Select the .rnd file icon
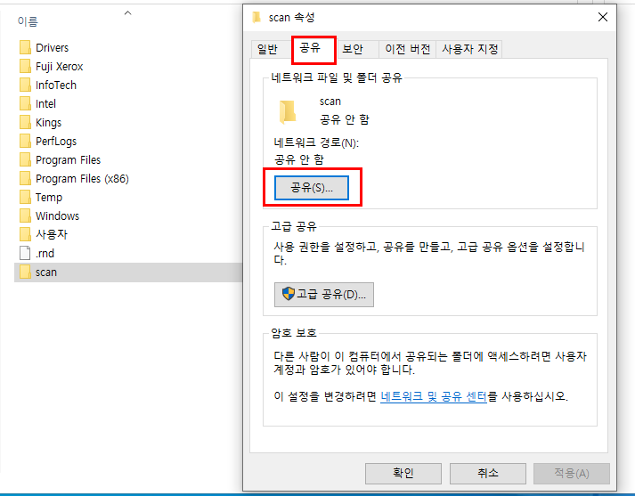Image resolution: width=635 pixels, height=496 pixels. pos(25,253)
